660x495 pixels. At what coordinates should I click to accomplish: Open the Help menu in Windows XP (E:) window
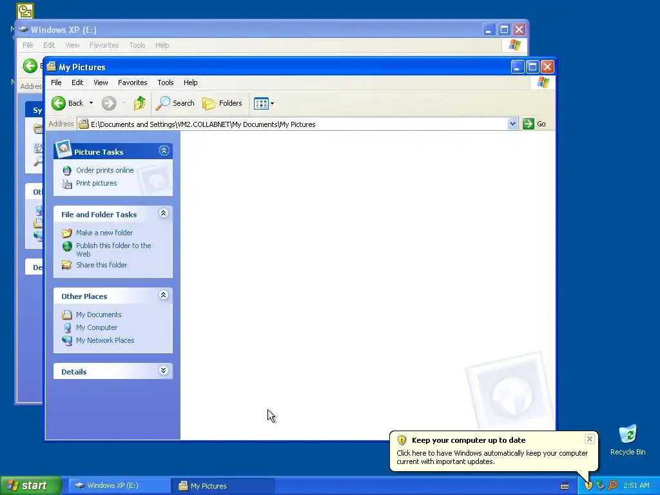click(162, 45)
